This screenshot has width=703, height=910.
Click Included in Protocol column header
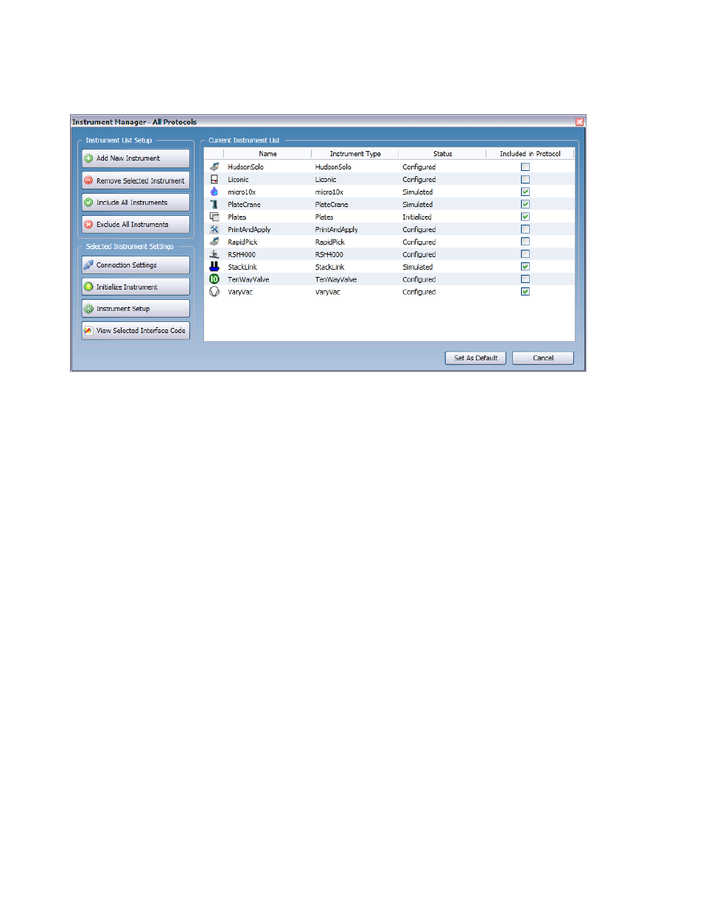pos(530,154)
